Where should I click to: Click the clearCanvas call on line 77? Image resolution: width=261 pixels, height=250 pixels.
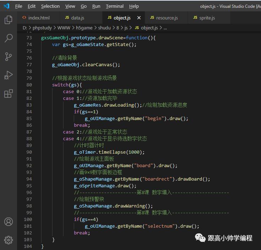point(97,64)
